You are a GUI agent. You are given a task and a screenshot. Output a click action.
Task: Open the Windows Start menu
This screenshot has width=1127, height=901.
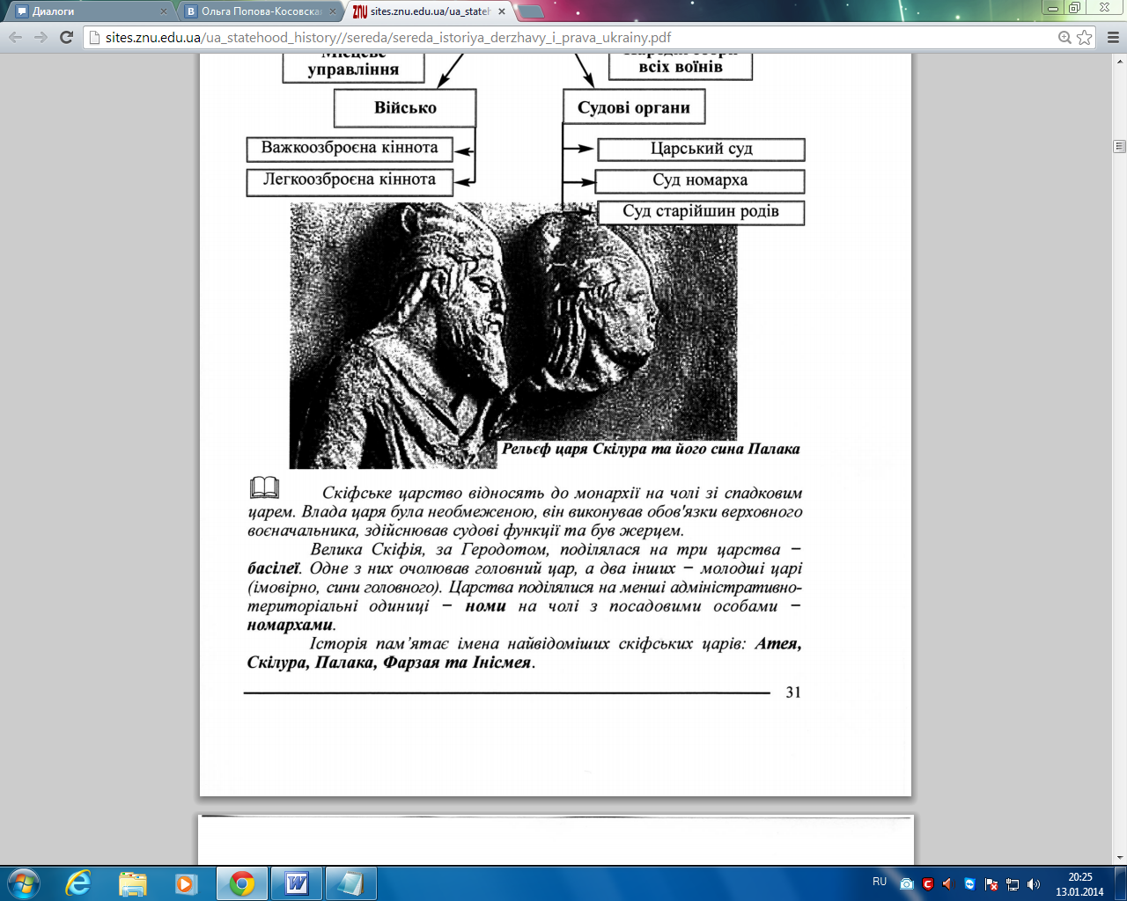tap(23, 883)
